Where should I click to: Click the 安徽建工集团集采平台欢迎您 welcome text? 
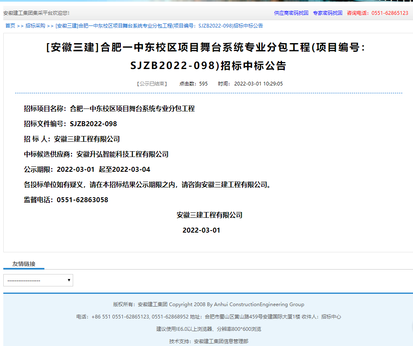[x=36, y=13]
